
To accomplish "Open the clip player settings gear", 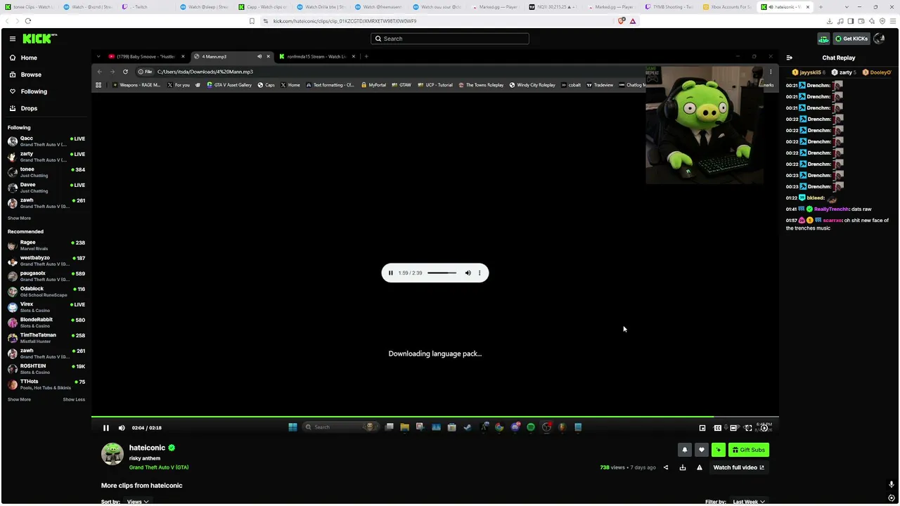I will (764, 428).
